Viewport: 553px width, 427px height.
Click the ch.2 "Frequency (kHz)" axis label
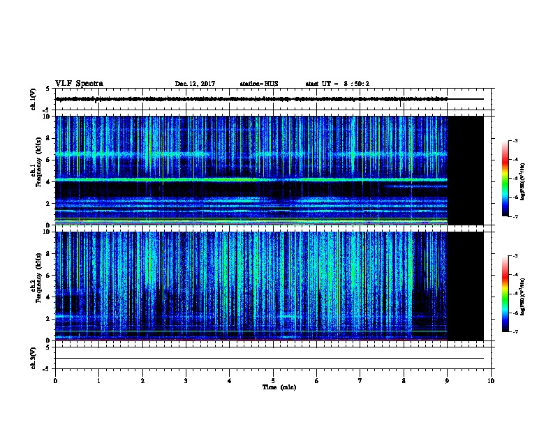point(38,278)
